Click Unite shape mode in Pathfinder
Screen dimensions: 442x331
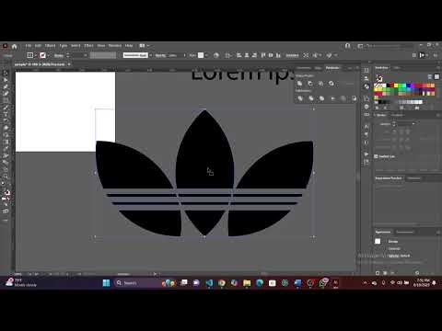[300, 84]
